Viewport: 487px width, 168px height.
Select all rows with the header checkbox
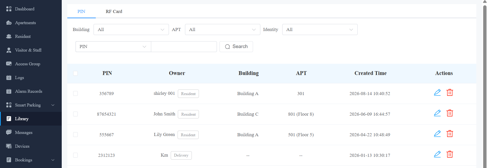click(x=75, y=73)
